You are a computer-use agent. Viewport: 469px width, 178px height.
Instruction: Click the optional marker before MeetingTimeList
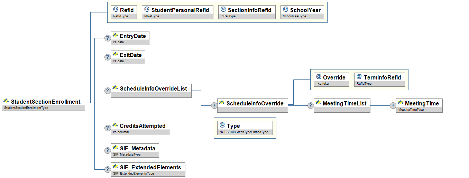[311, 106]
